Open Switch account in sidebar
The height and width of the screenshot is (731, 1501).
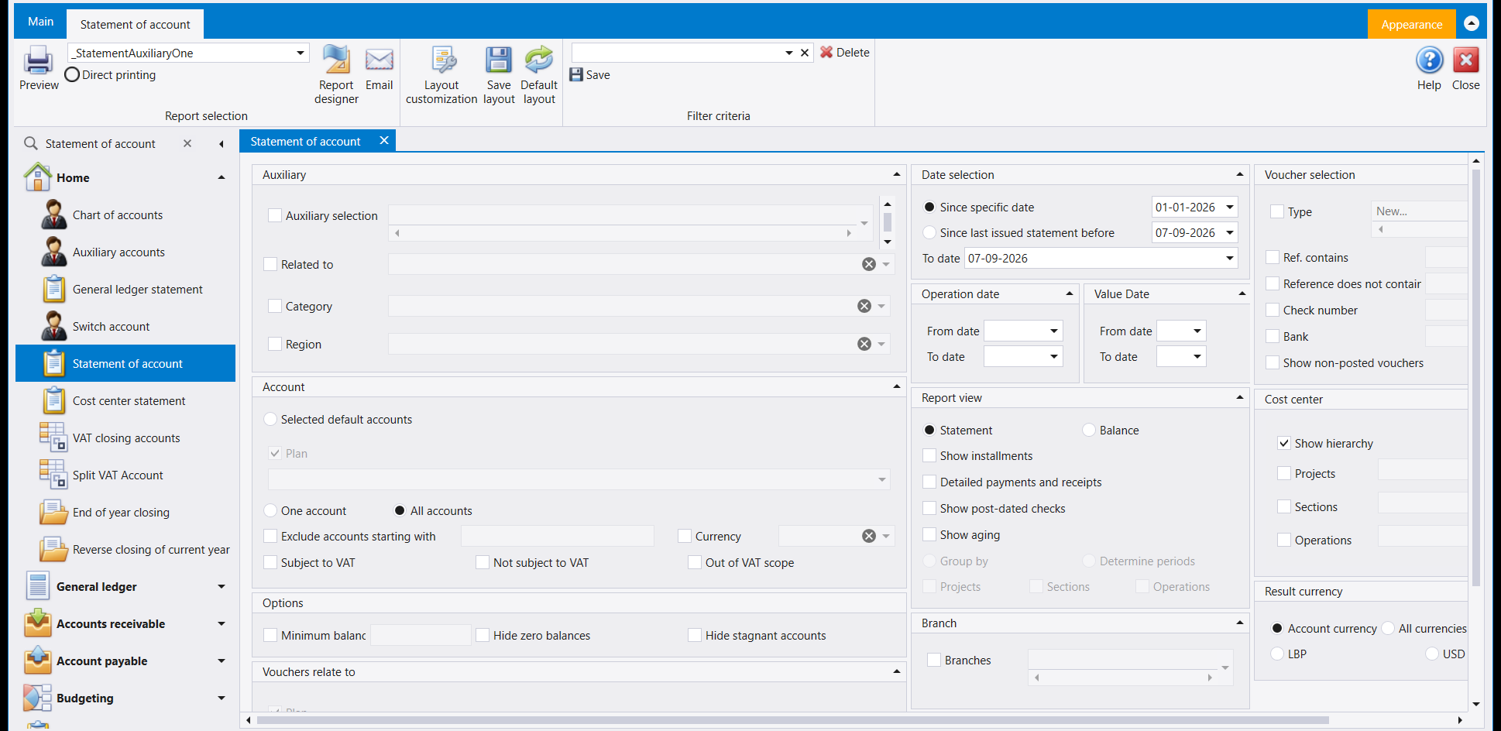(x=125, y=327)
